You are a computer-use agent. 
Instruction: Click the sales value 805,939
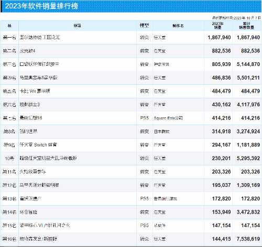(x=221, y=64)
